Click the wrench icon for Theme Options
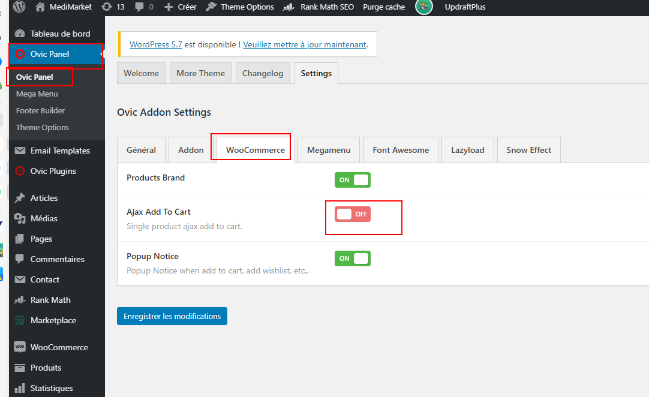Screen dimensions: 649x397 (211, 7)
